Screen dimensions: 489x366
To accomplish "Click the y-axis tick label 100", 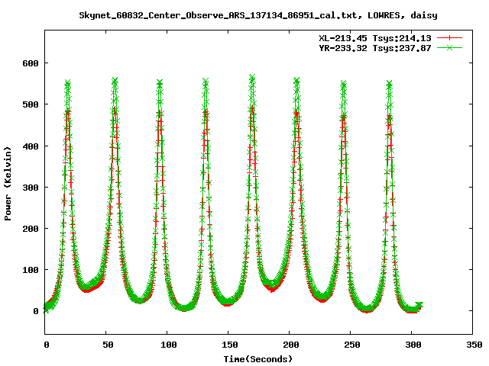I will click(x=31, y=270).
